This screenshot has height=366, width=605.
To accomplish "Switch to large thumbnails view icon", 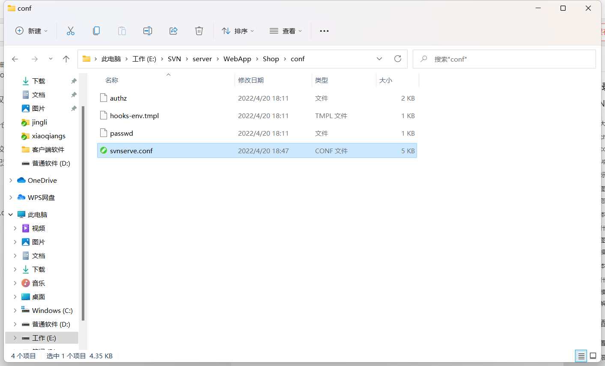I will [x=593, y=356].
